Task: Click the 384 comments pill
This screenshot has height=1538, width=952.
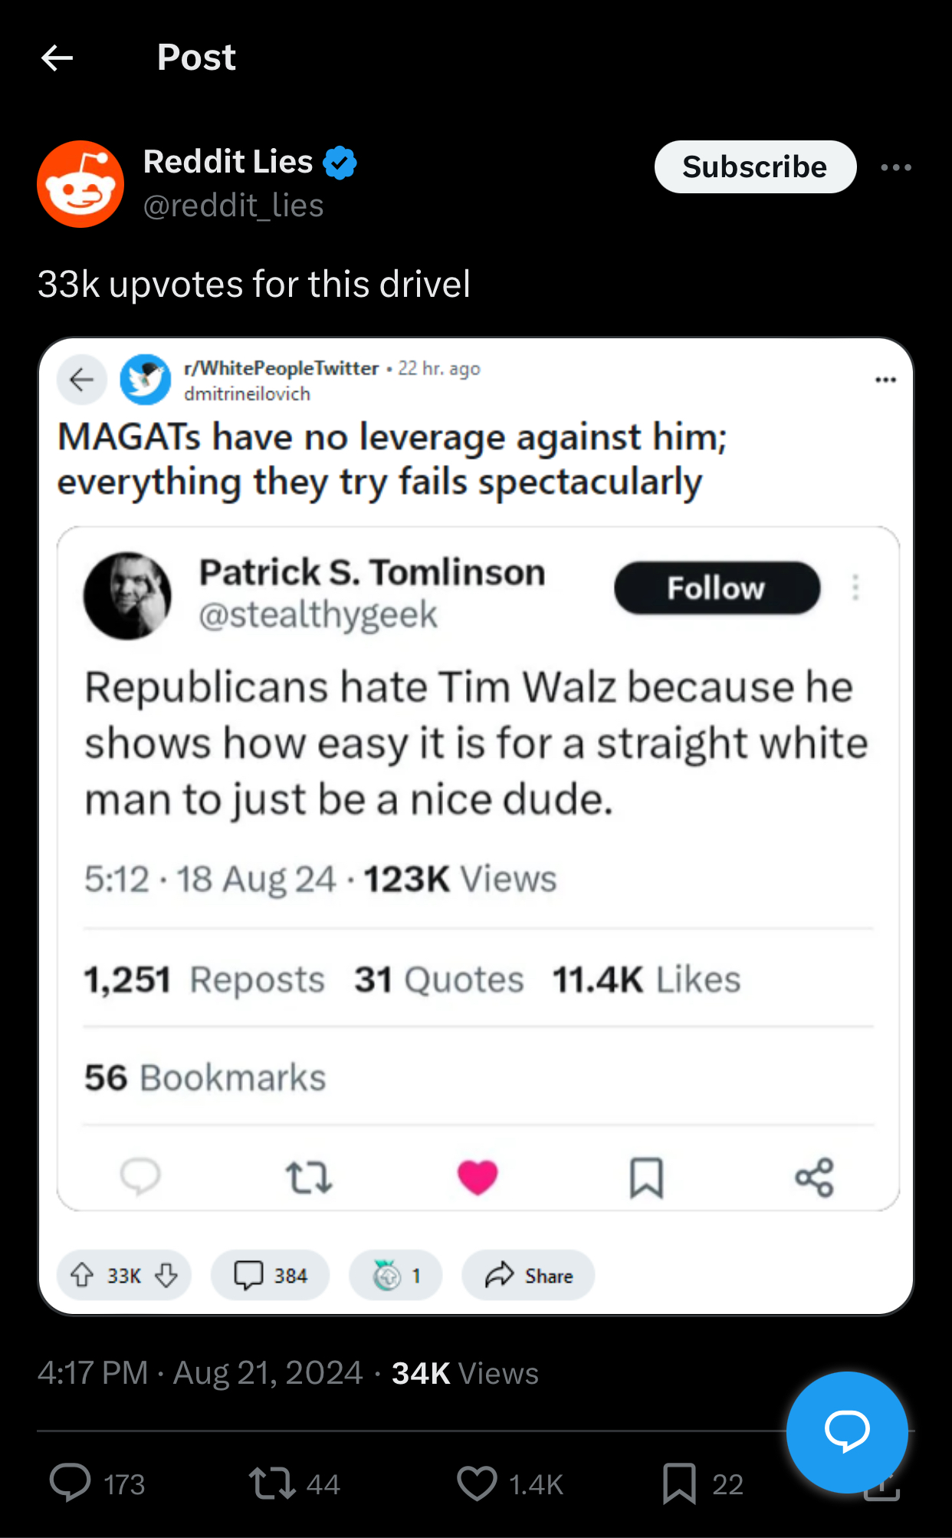Action: click(x=270, y=1275)
